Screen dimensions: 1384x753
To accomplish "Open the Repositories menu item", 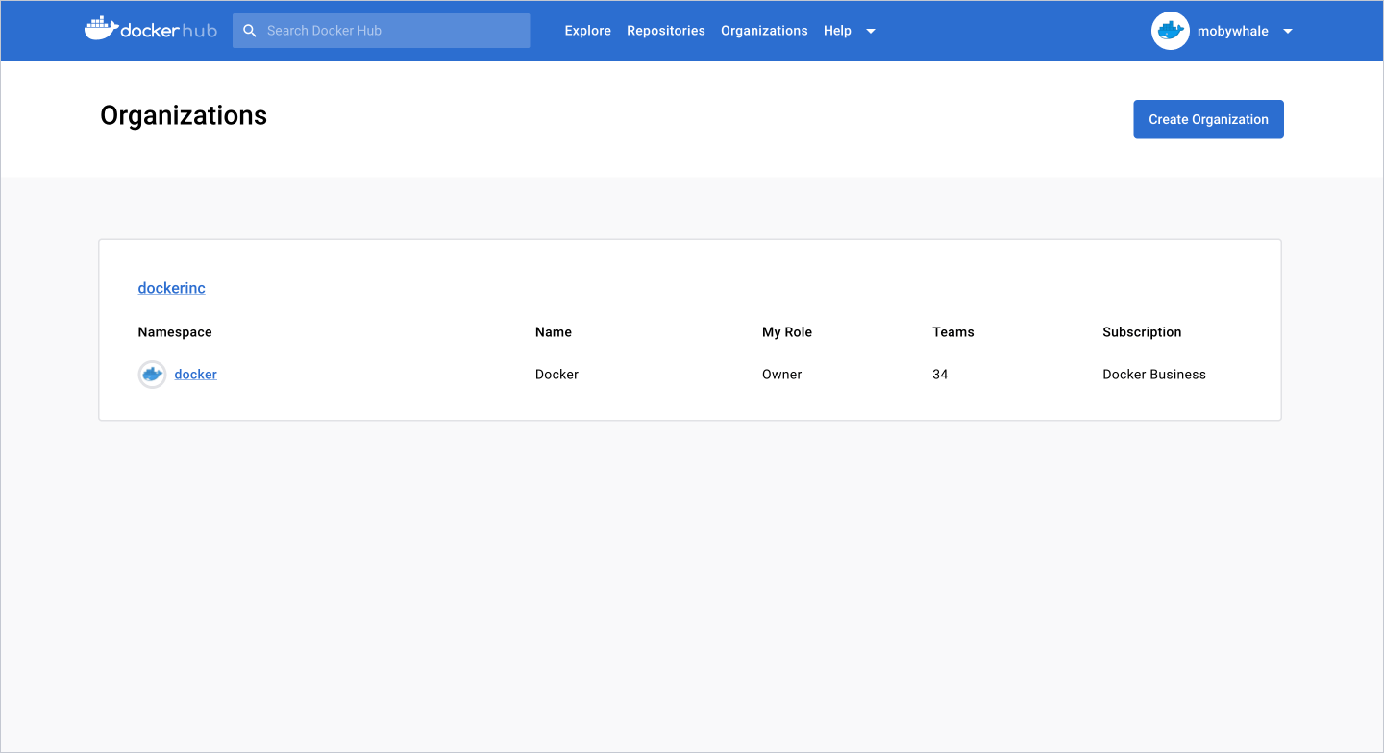I will (x=666, y=31).
